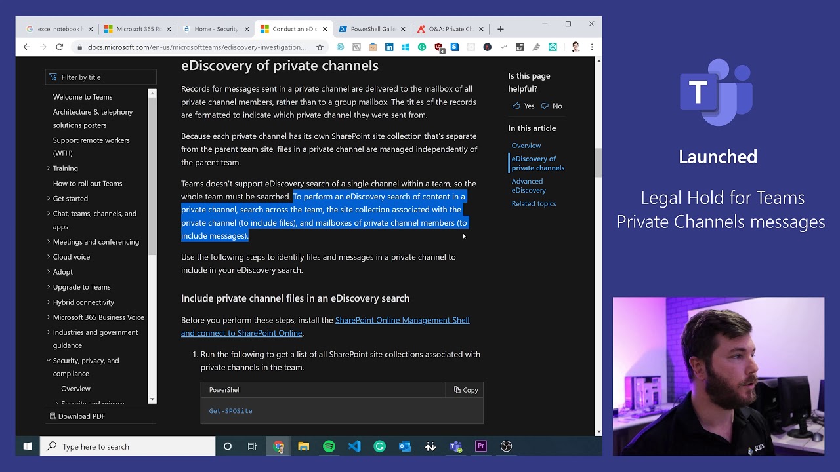Expand Get started section
The image size is (840, 472).
coord(49,199)
